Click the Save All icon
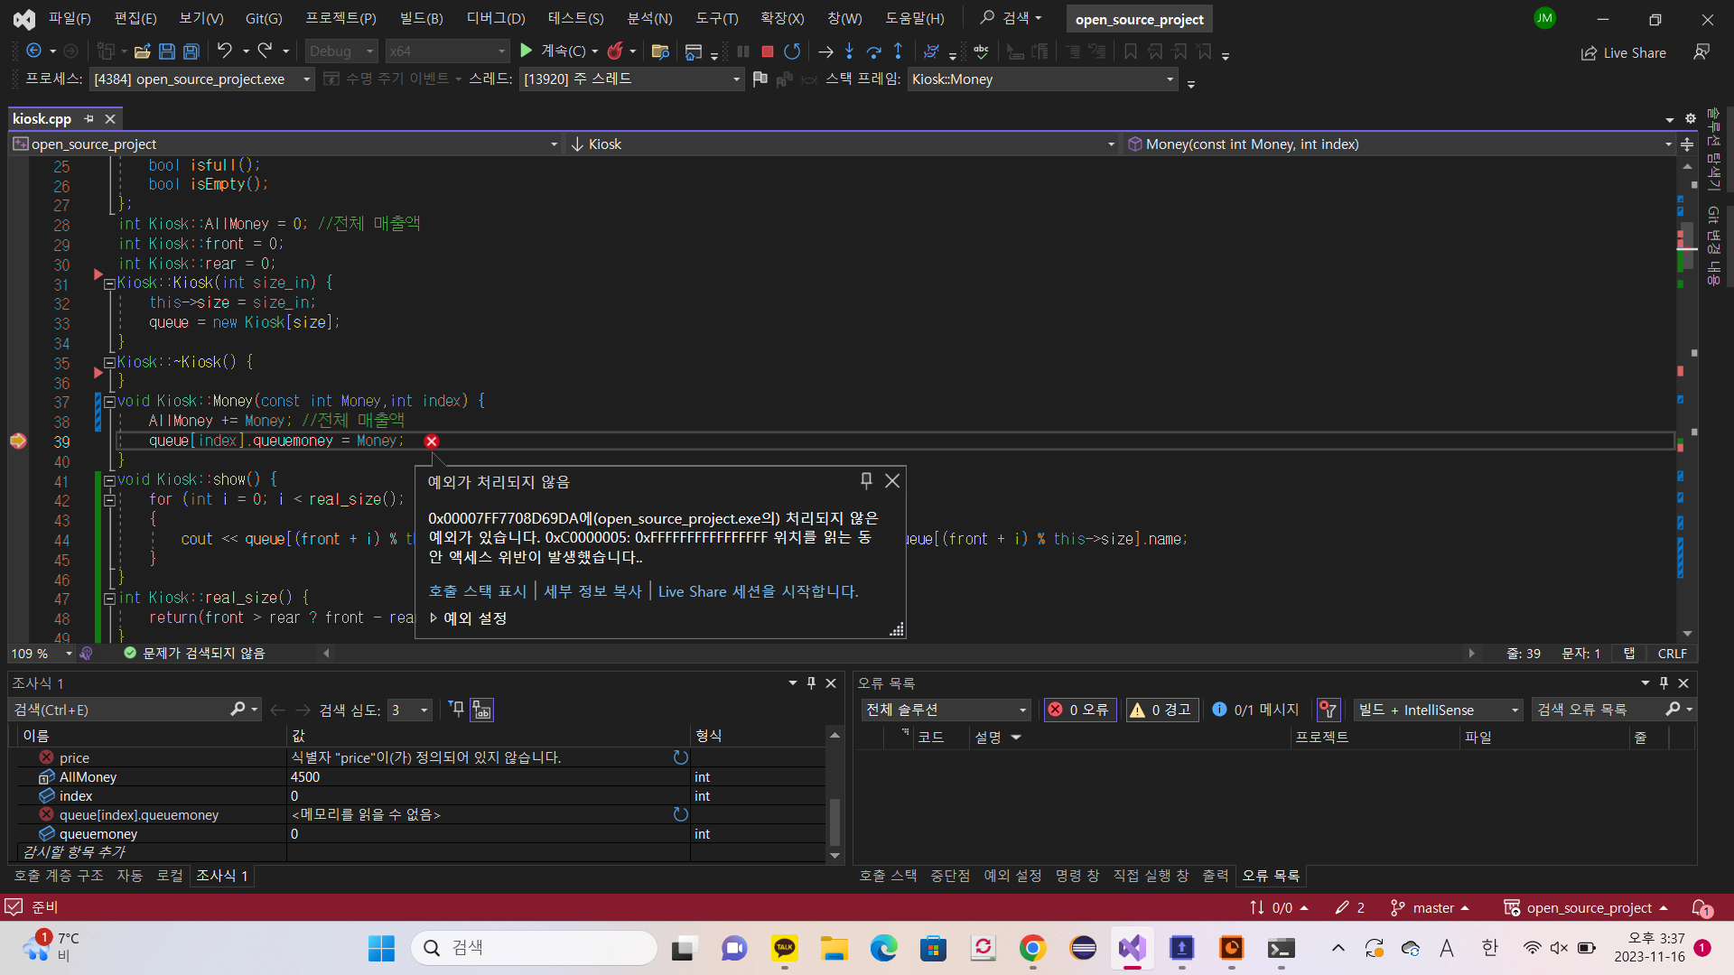Screen dimensions: 1734x975 191,51
